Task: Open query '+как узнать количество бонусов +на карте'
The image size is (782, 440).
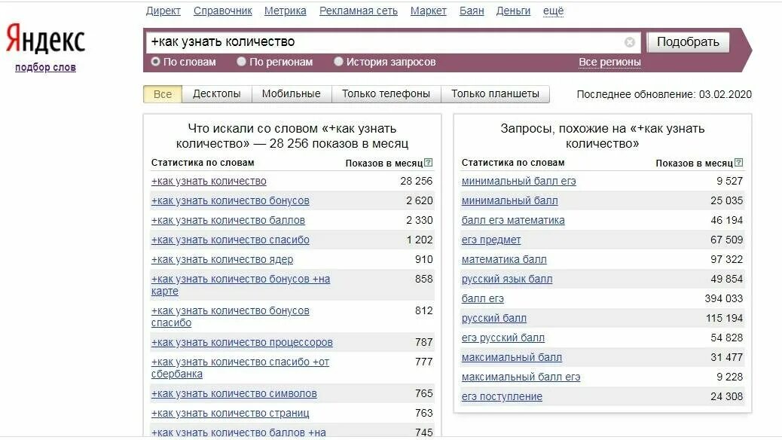Action: click(240, 285)
